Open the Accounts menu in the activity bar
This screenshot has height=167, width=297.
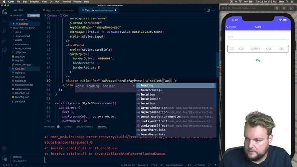(x=4, y=148)
